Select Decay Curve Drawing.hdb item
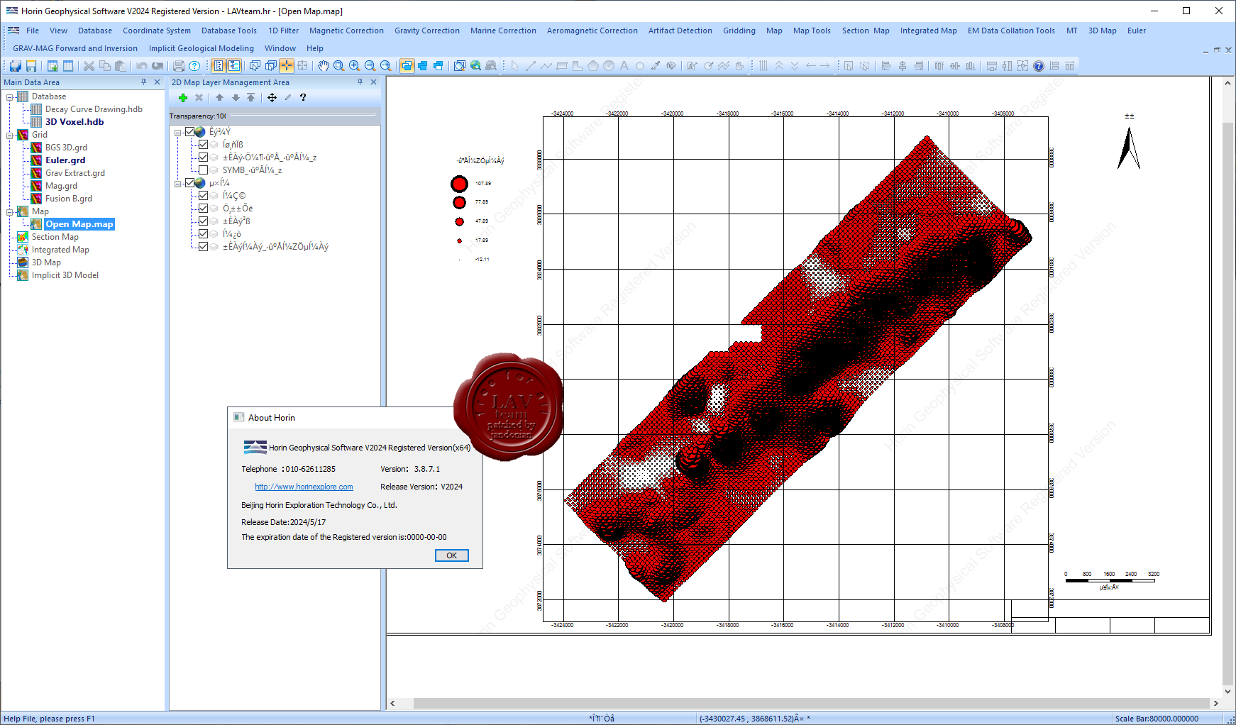This screenshot has width=1236, height=725. pos(94,109)
